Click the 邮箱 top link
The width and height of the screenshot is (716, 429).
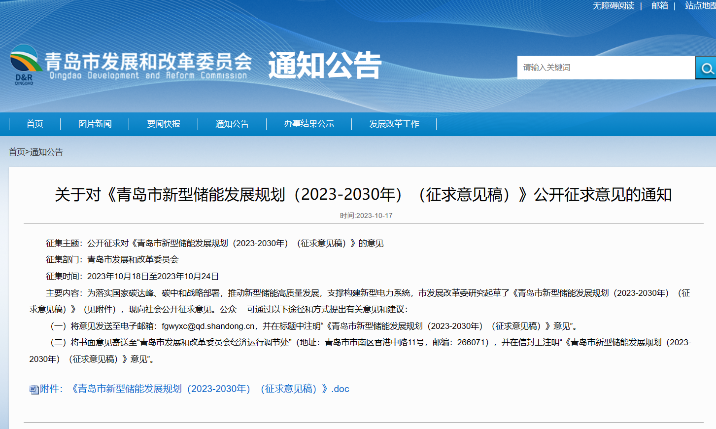click(660, 5)
